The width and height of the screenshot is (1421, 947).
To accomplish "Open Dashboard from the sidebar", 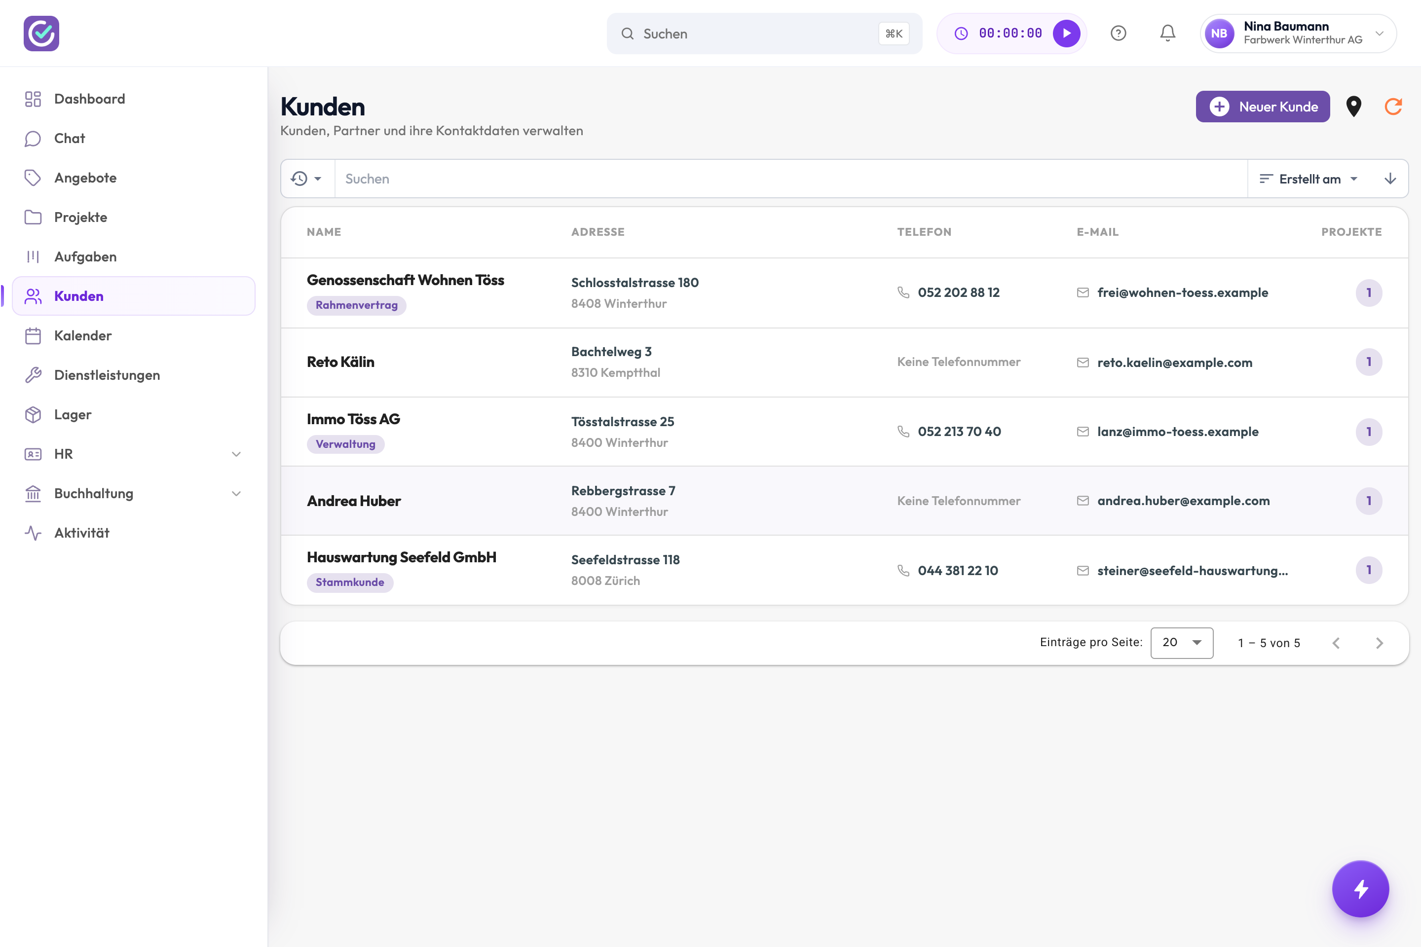I will point(134,99).
